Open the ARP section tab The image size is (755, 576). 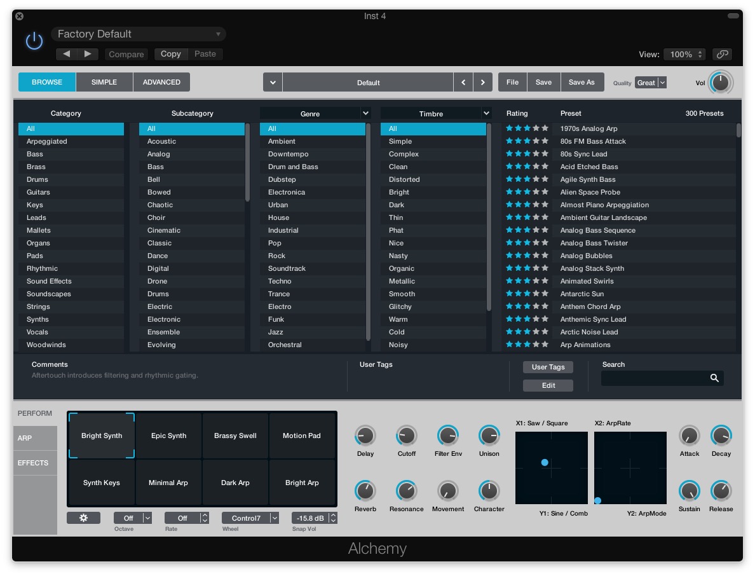(35, 438)
